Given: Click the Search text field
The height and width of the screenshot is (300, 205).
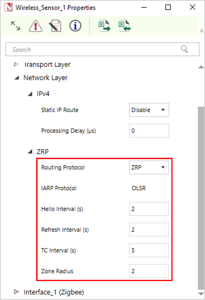Looking at the screenshot, I should pos(95,49).
